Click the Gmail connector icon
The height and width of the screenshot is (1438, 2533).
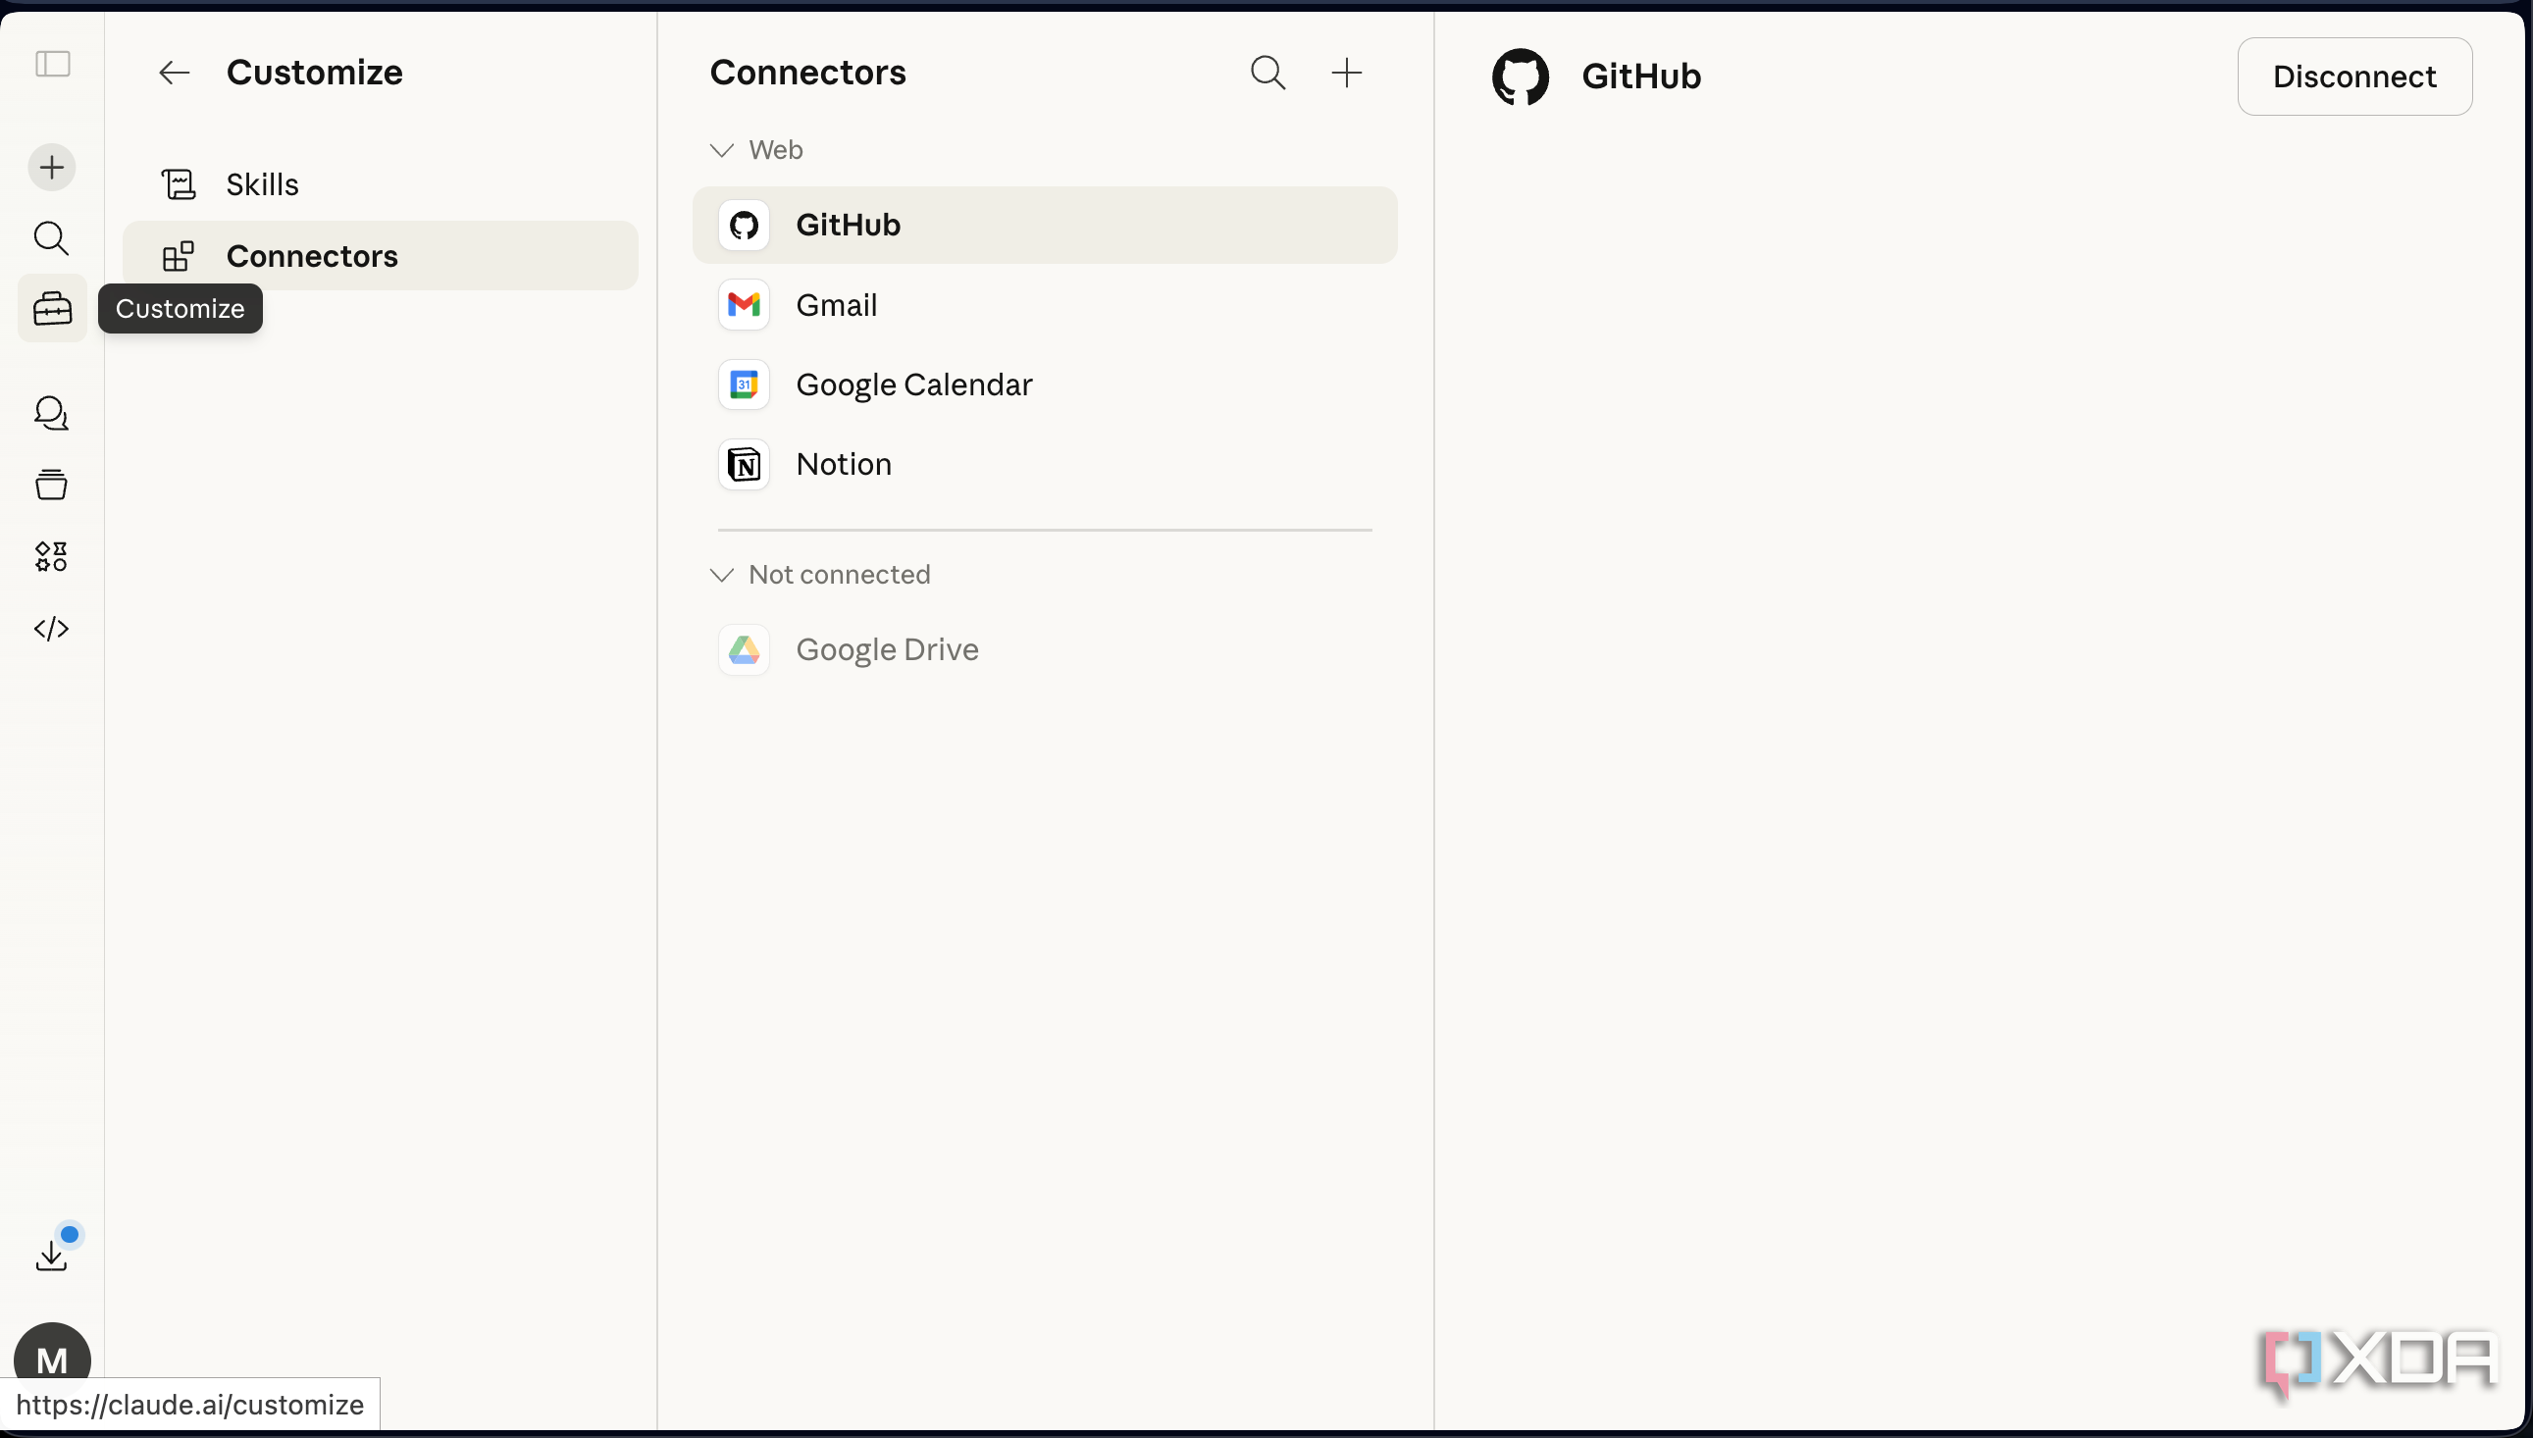click(x=744, y=305)
